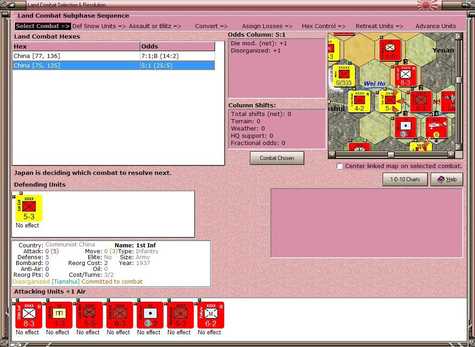Select the 105 mm artillery attacking counter
Image resolution: width=475 pixels, height=347 pixels.
pyautogui.click(x=150, y=315)
